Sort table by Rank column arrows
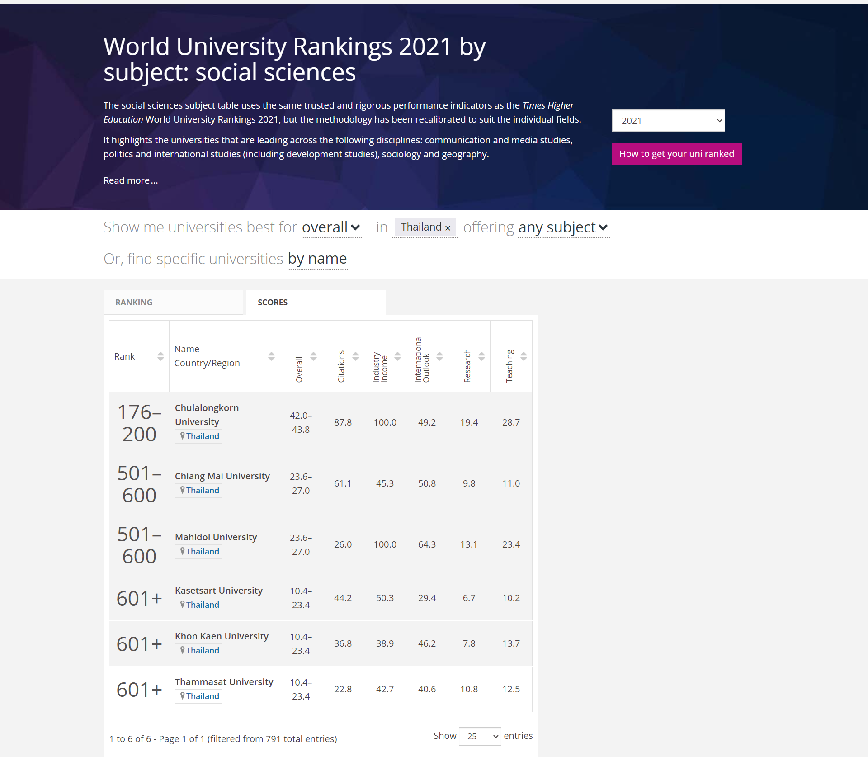Screen dimensions: 868x757 (160, 356)
